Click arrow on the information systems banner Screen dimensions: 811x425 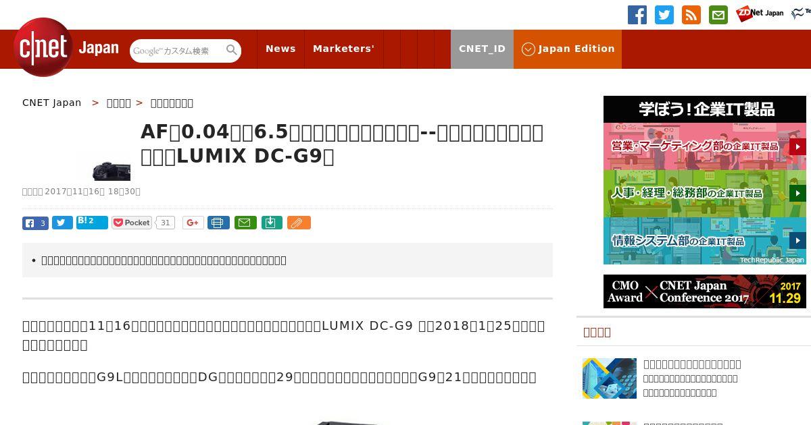(797, 241)
